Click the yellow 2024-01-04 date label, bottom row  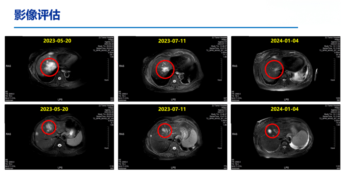[x=284, y=109]
